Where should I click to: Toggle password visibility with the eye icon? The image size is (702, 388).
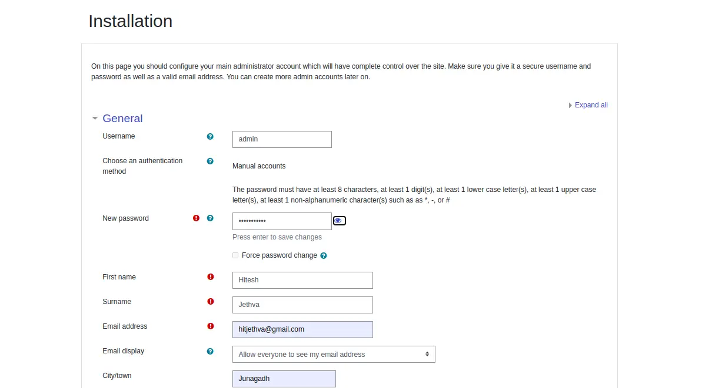pos(339,221)
